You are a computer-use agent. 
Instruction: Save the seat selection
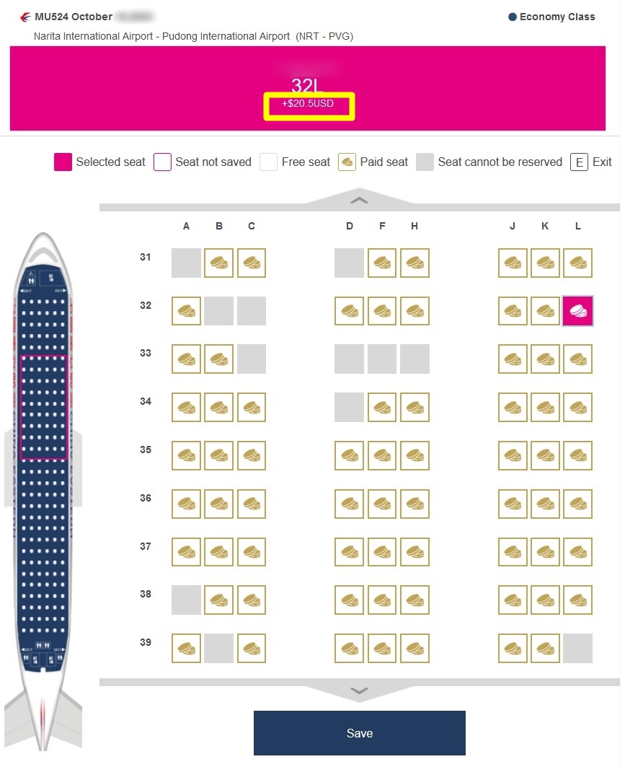click(359, 733)
